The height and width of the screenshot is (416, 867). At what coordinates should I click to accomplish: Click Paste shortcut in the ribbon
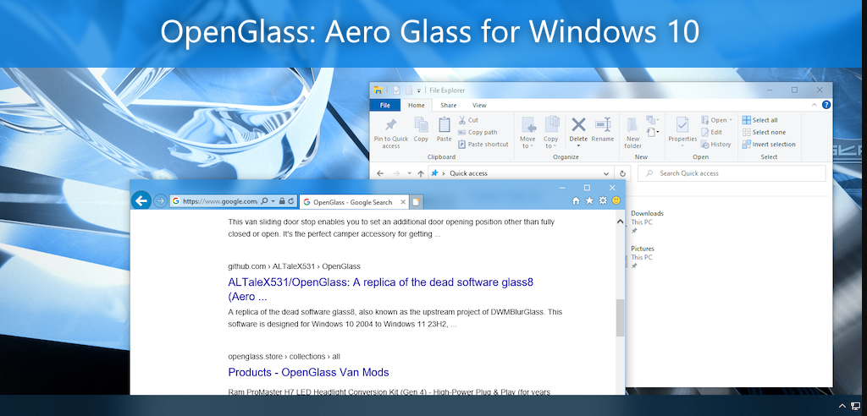[483, 145]
